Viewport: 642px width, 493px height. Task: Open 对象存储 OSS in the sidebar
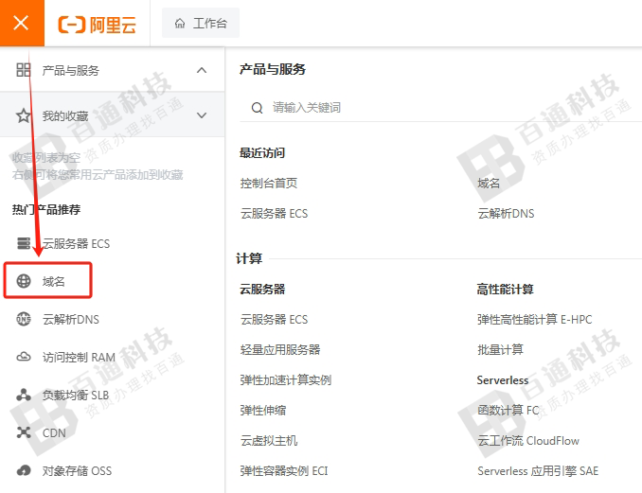pos(77,471)
